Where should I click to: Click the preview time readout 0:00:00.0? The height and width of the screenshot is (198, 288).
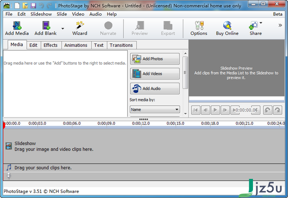245,110
